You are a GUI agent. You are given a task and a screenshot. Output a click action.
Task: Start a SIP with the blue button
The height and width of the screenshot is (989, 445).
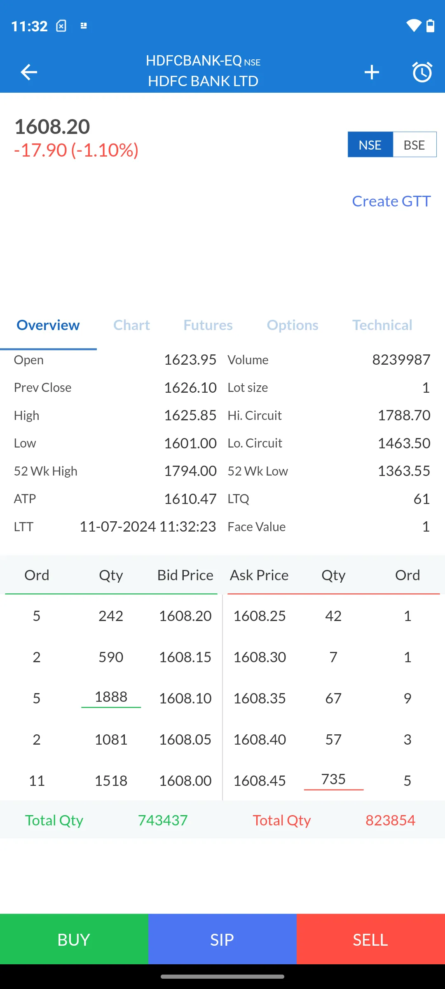pyautogui.click(x=222, y=939)
